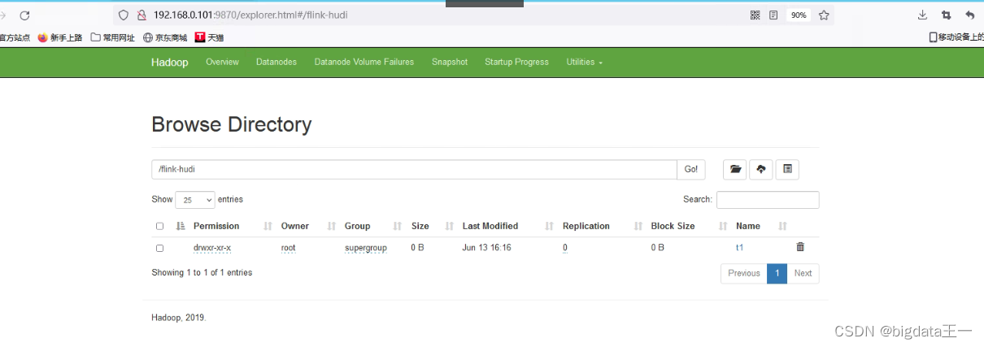Open the t1 directory link

pyautogui.click(x=740, y=247)
